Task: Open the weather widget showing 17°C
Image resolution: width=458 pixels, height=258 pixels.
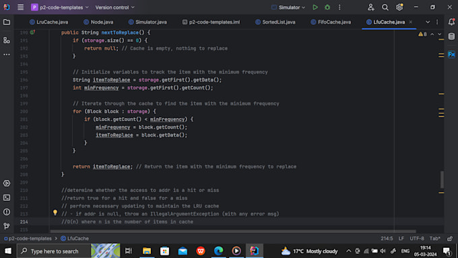Action: click(x=309, y=251)
